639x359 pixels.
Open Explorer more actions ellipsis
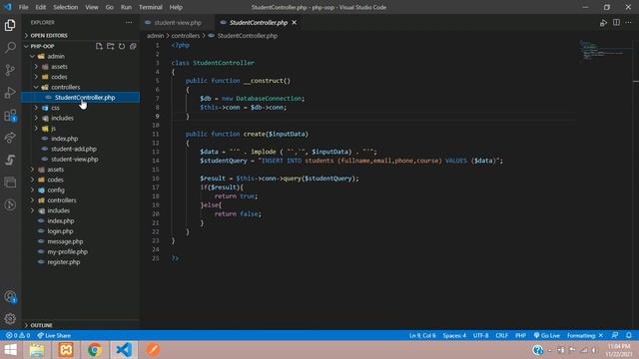129,22
